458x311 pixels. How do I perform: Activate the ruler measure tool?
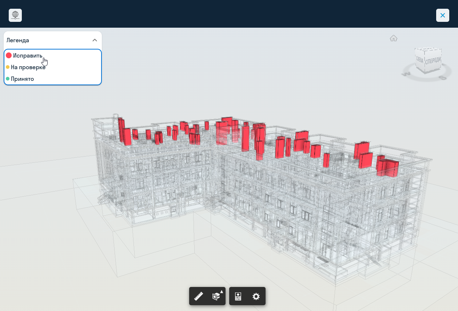click(x=198, y=296)
